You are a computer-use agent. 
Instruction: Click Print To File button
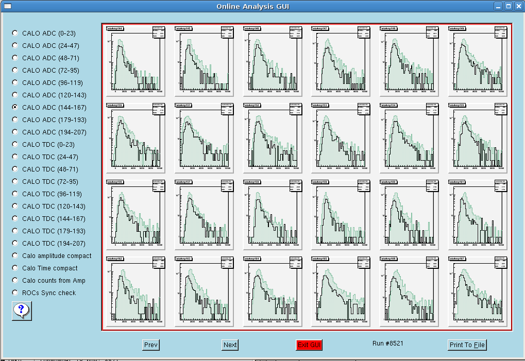point(467,345)
